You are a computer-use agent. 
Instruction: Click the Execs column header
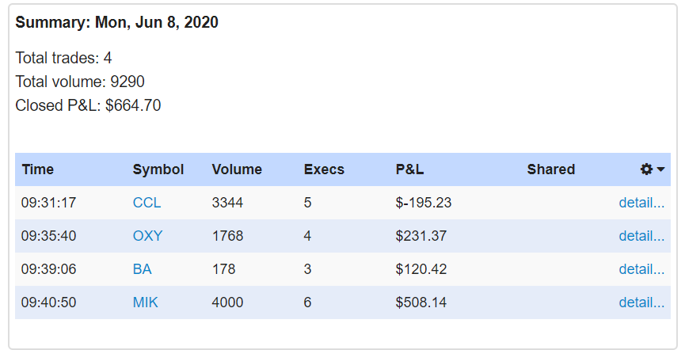(x=324, y=169)
